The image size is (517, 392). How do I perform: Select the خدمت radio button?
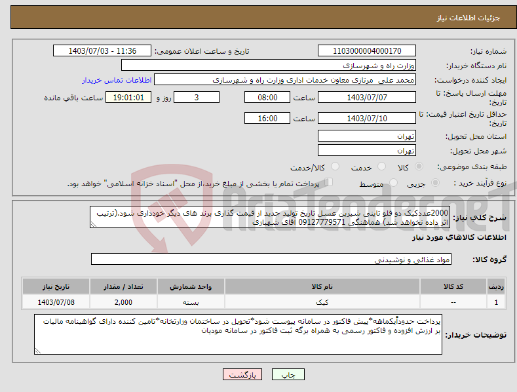[381, 167]
